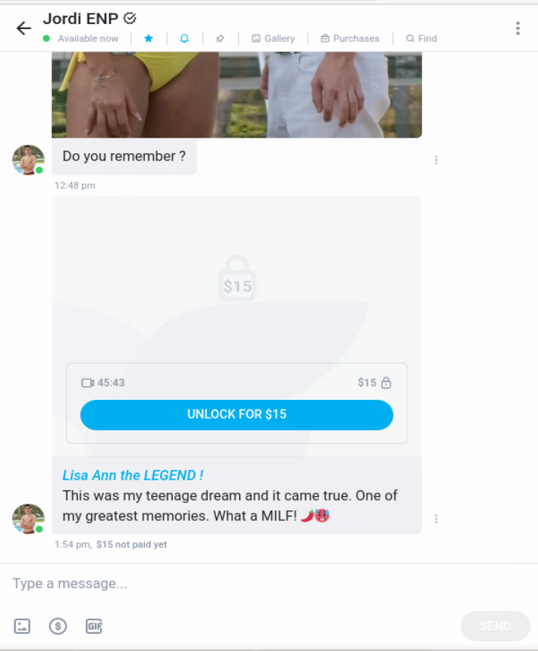Open the GIF picker
The height and width of the screenshot is (651, 538).
point(94,626)
